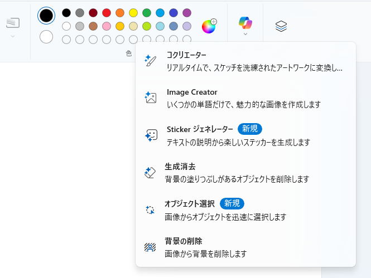
Task: Pick the dark red palette swatch
Action: (93, 13)
